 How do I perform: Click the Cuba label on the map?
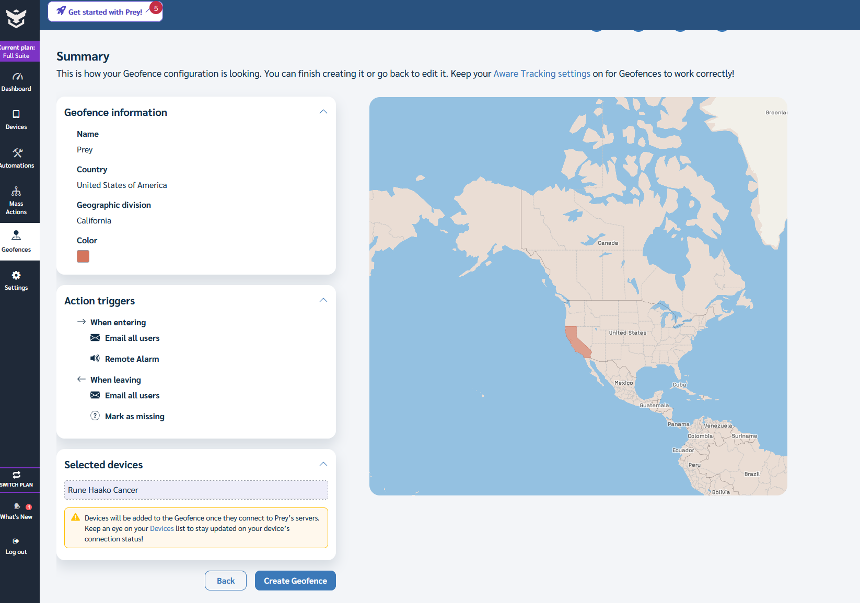point(679,385)
